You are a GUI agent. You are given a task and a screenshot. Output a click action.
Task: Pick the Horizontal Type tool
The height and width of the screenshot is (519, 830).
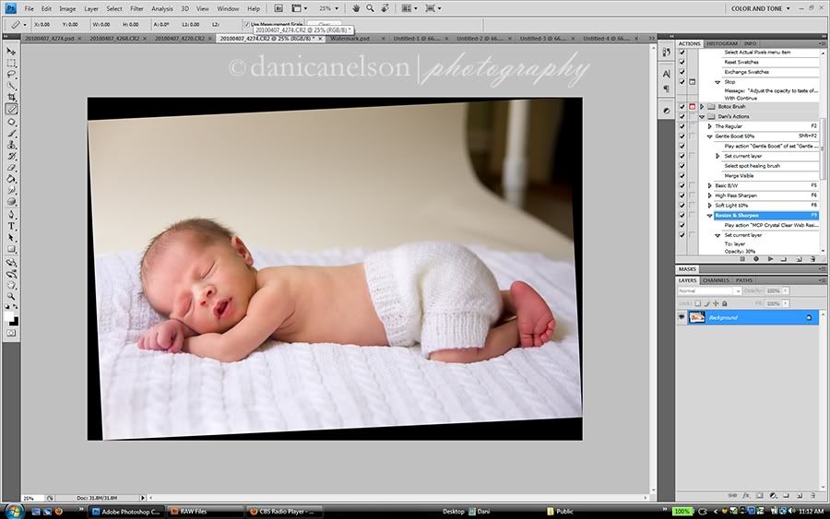(12, 225)
